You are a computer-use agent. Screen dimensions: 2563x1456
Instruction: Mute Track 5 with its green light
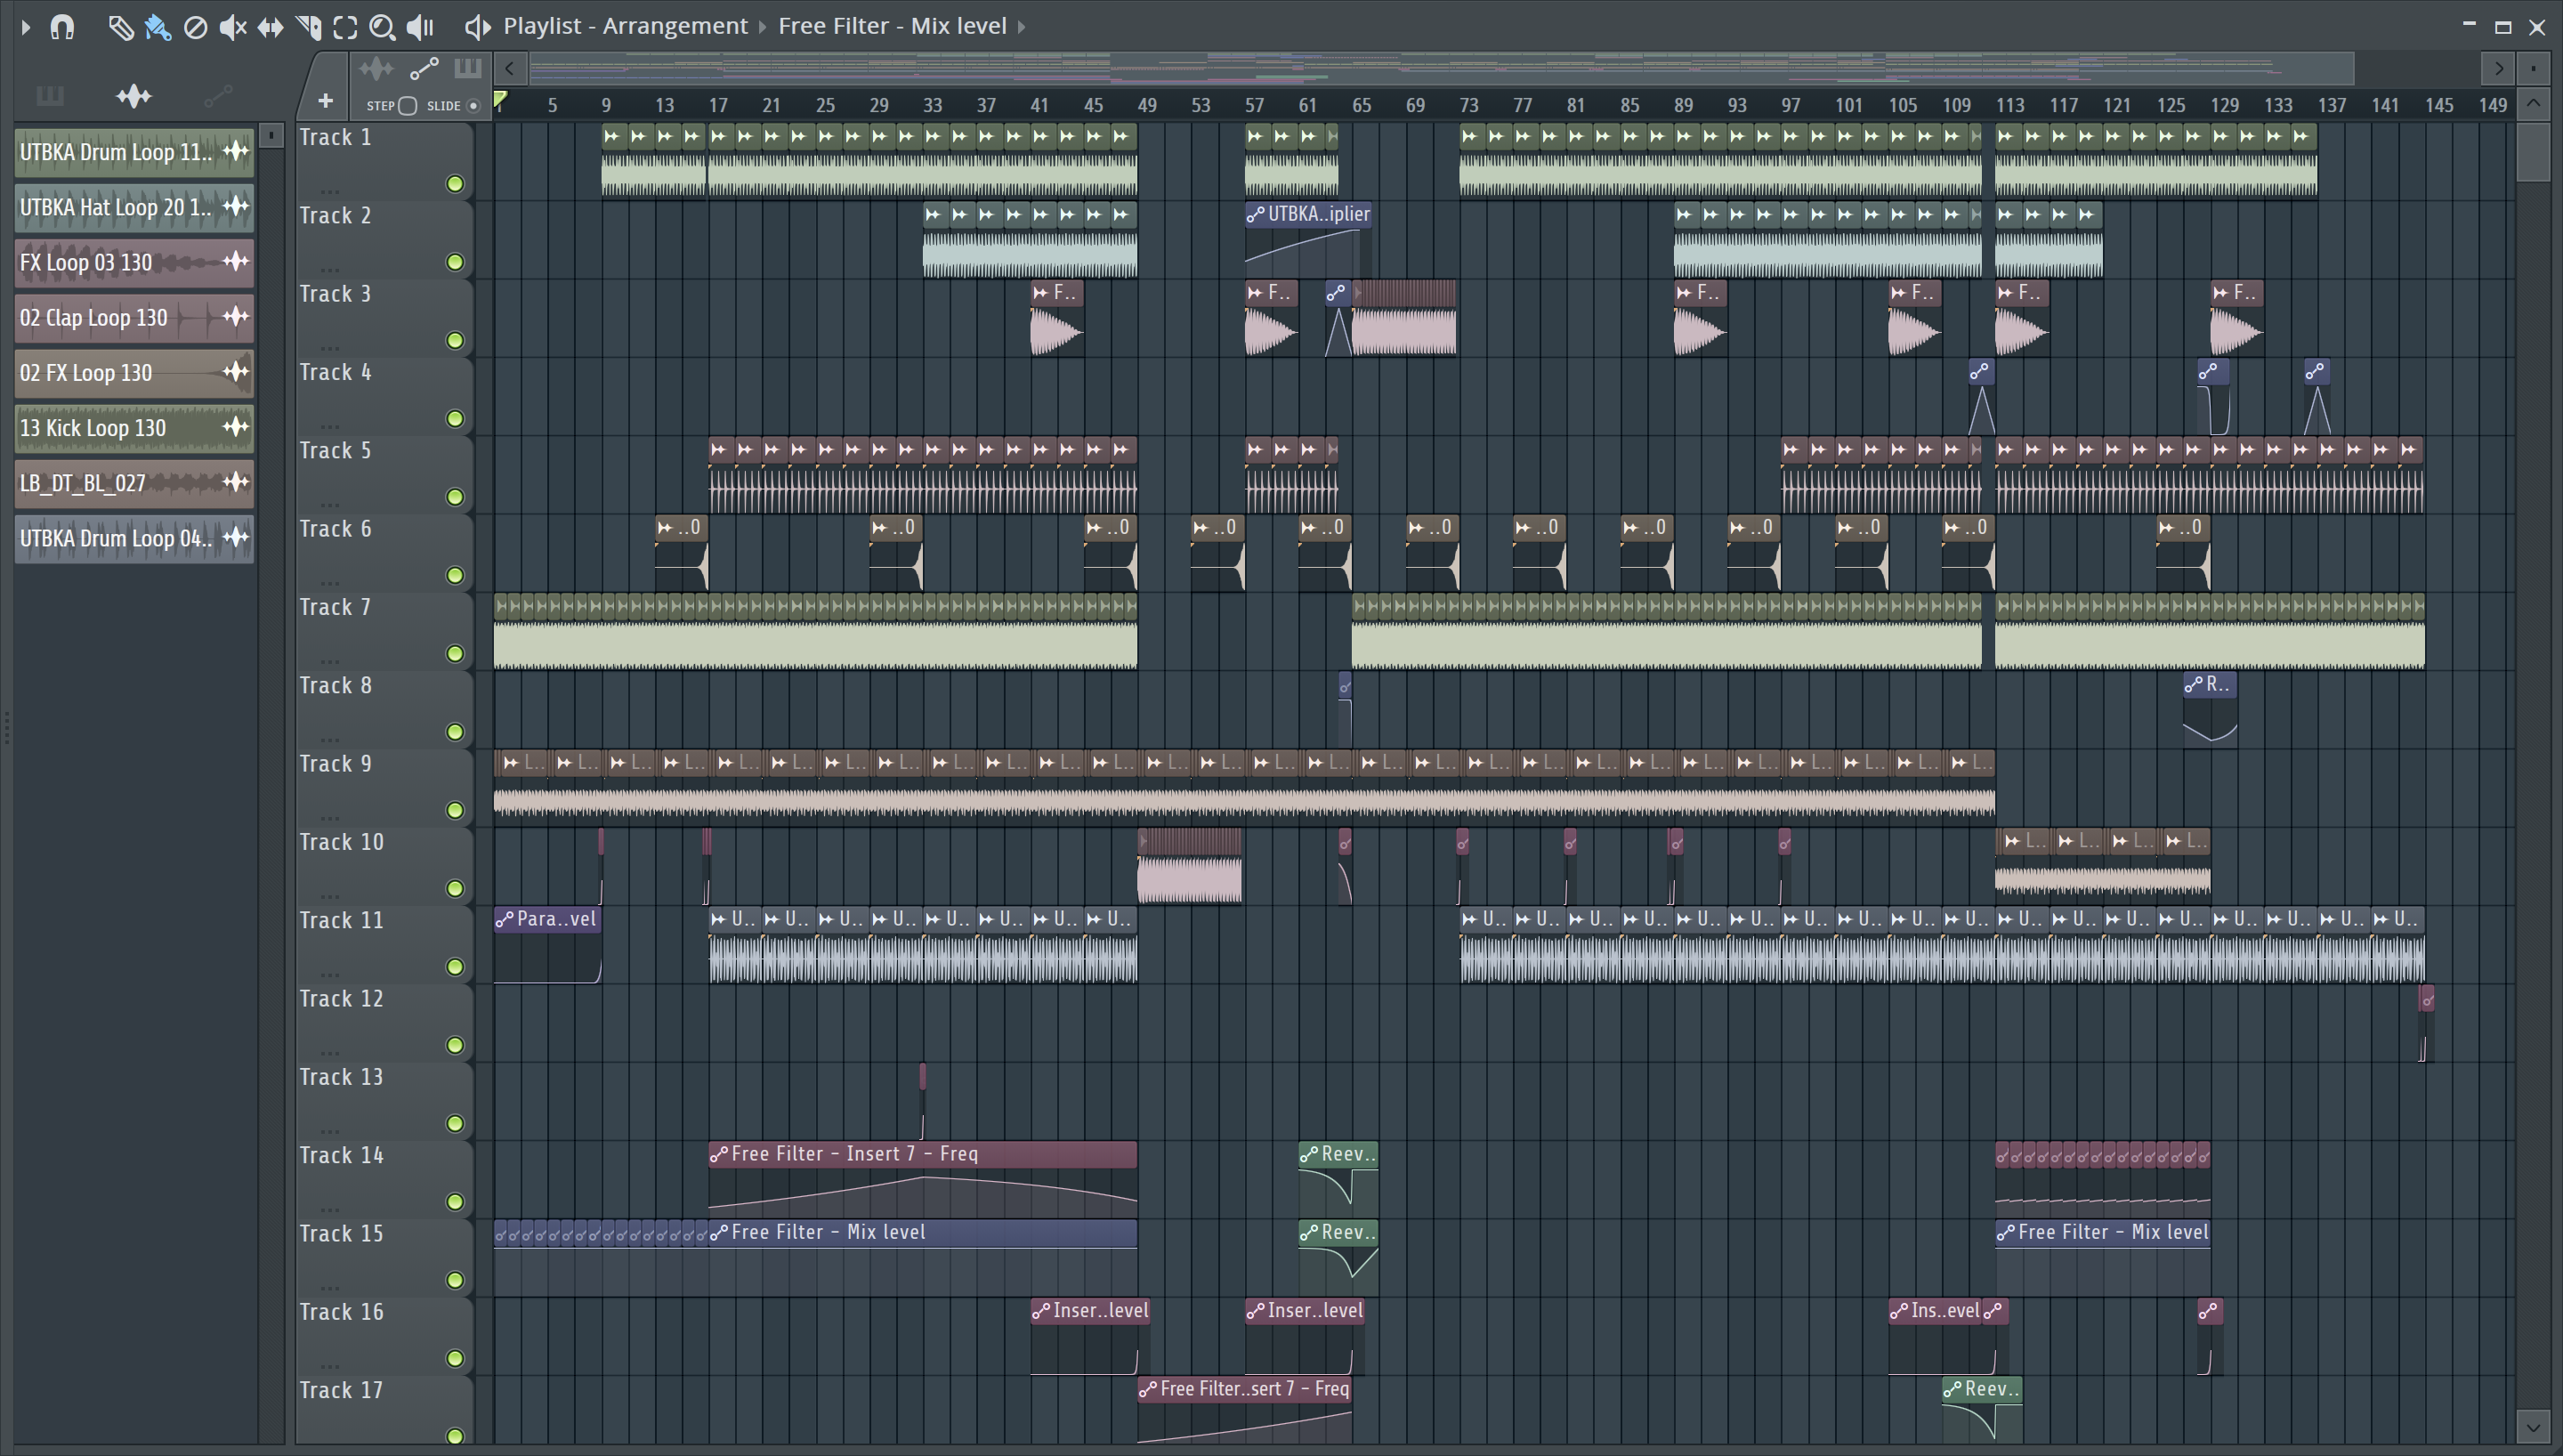coord(455,497)
